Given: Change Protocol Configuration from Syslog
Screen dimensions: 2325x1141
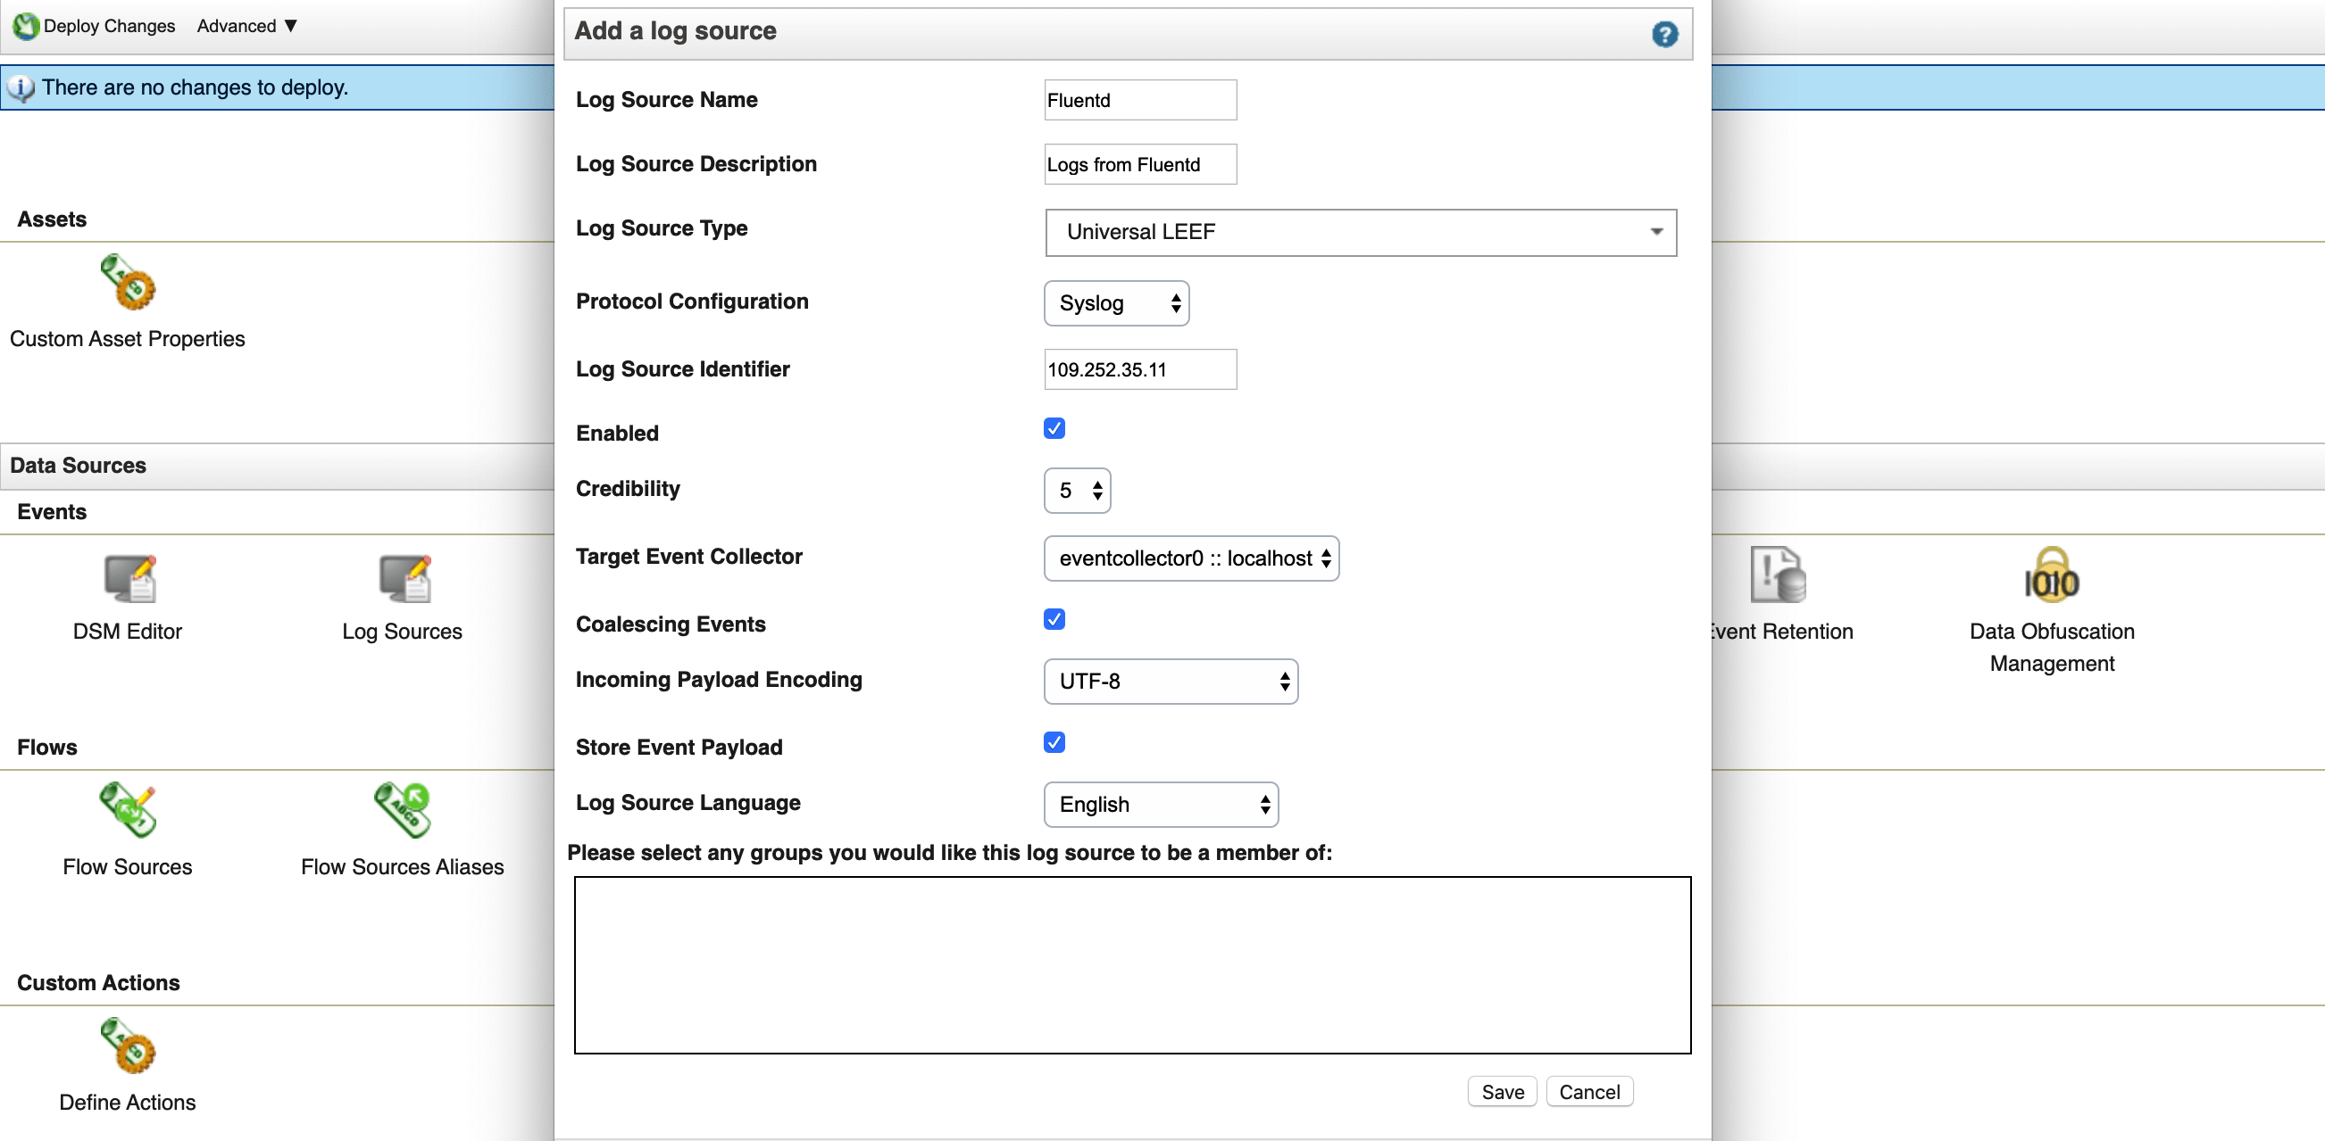Looking at the screenshot, I should (1116, 303).
